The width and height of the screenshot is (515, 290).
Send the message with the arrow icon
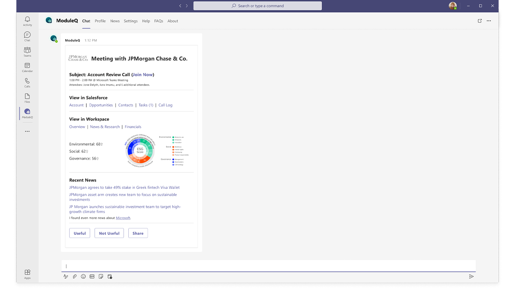click(x=471, y=277)
